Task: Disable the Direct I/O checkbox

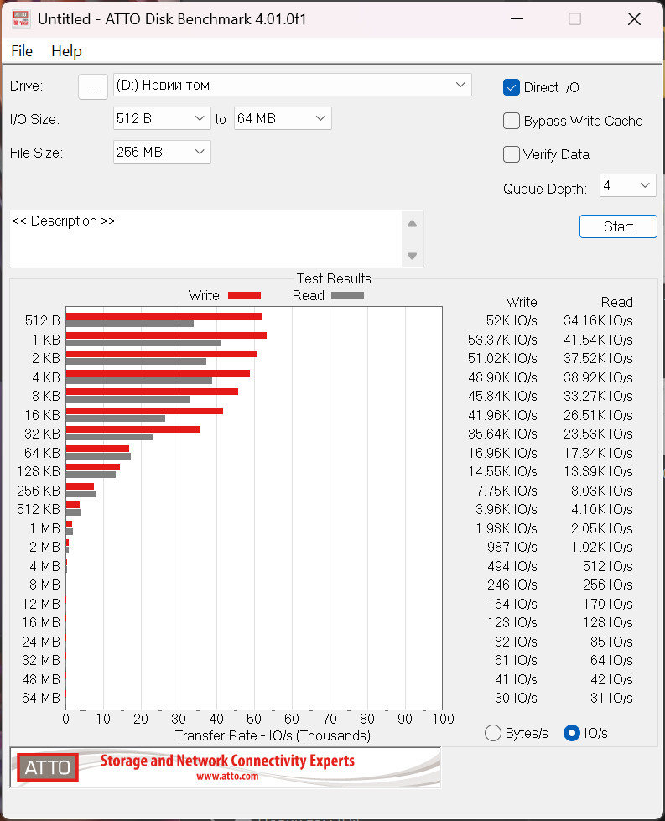Action: coord(511,87)
